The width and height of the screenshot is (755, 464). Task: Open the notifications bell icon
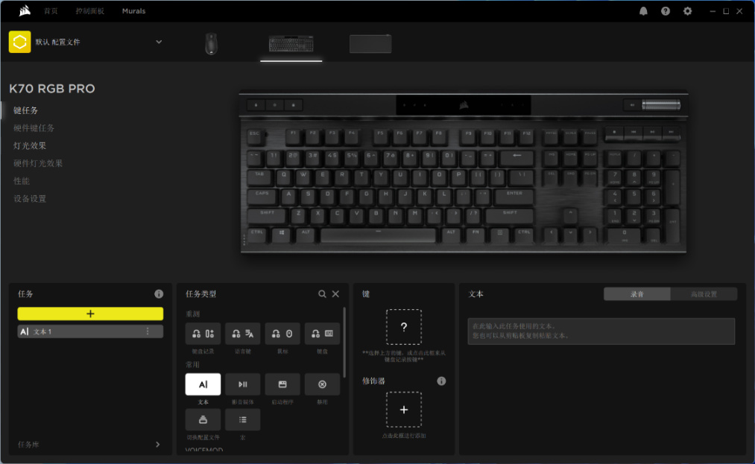(x=643, y=11)
